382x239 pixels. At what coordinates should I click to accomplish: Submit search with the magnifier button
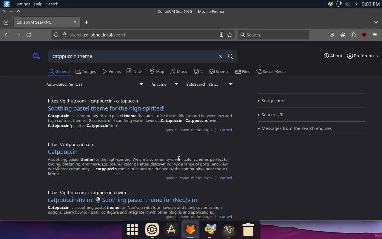(231, 56)
